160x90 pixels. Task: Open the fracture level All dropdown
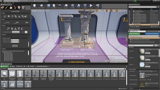click(16, 22)
